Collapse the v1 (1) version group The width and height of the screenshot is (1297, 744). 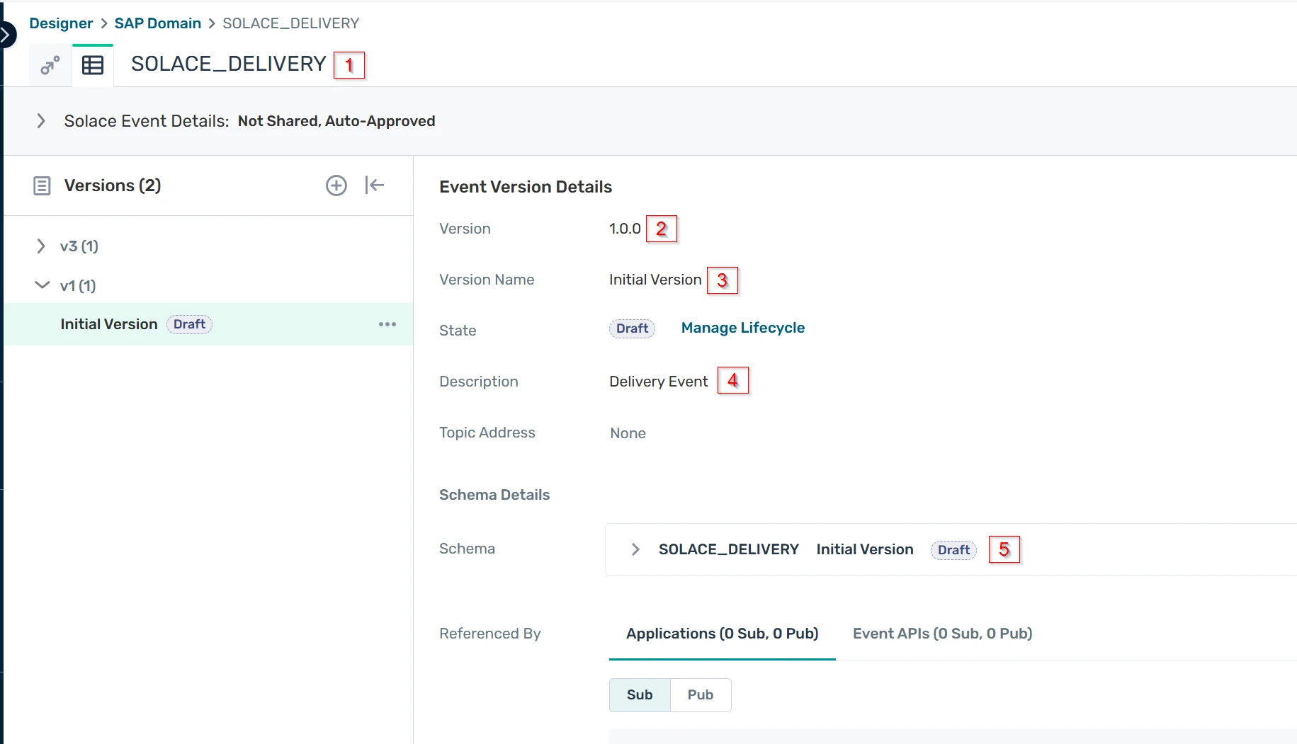(42, 285)
